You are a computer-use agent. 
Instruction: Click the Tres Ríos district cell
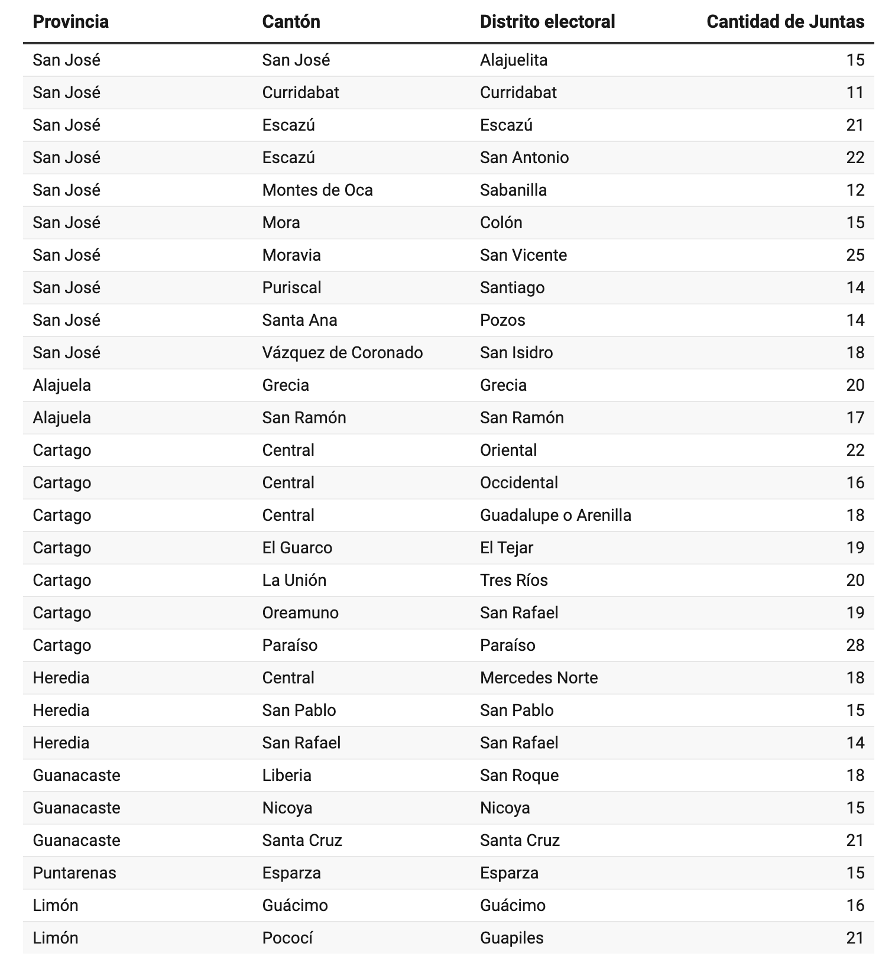click(x=514, y=581)
